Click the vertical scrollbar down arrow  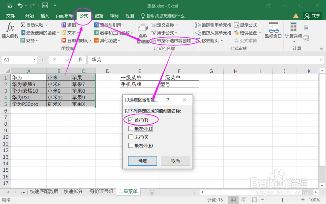[322, 186]
